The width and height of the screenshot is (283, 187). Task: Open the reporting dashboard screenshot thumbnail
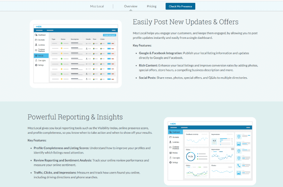coord(210,151)
